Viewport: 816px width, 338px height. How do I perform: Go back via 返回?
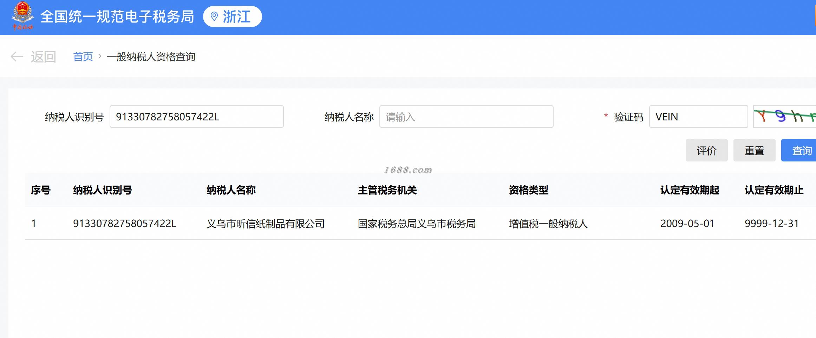point(44,57)
